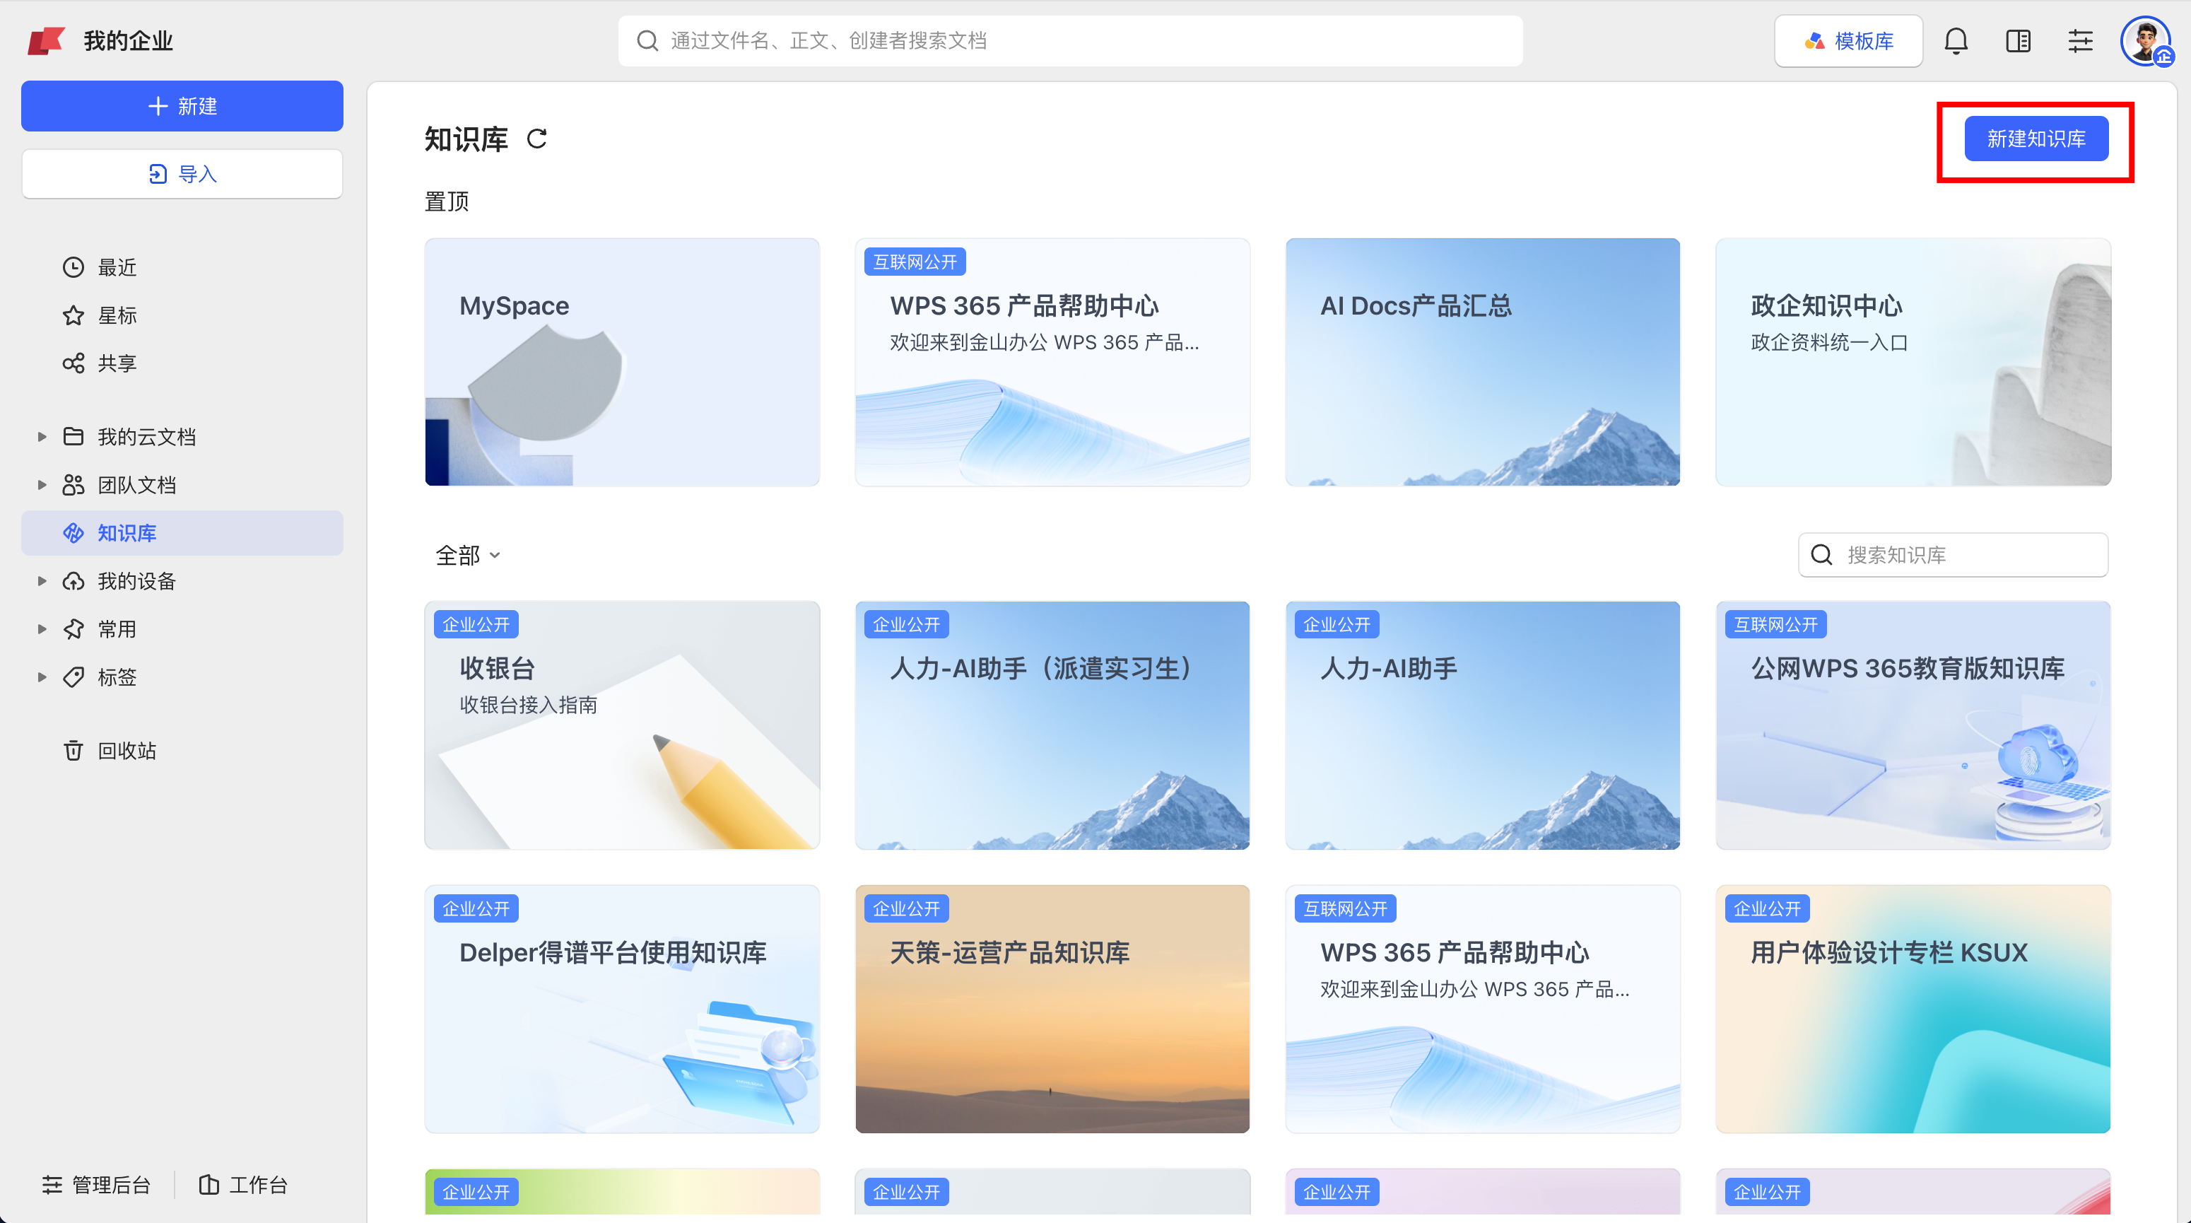Open 工作台 workbench
The image size is (2191, 1223).
click(243, 1184)
